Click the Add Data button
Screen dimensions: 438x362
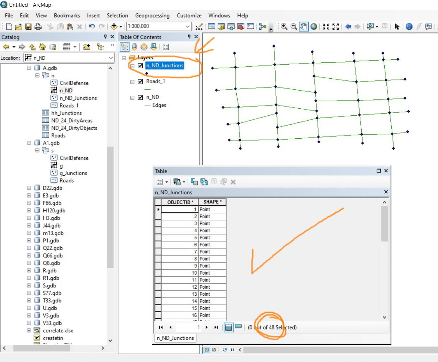[x=114, y=26]
